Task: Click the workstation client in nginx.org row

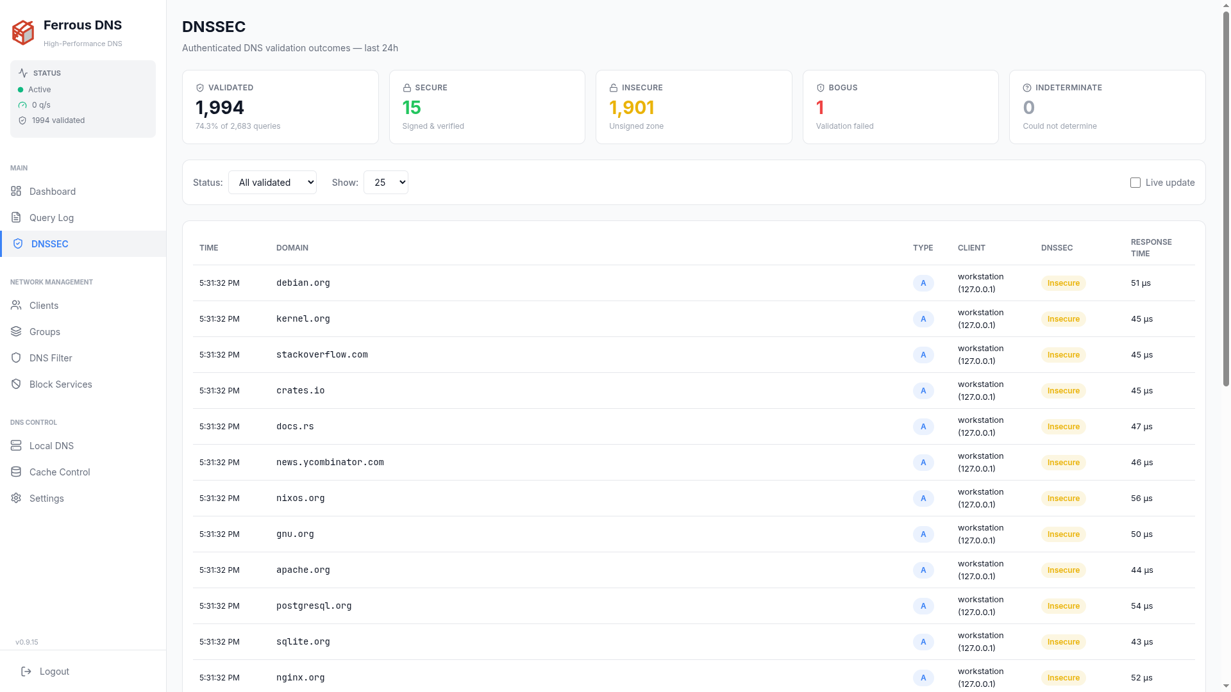Action: (981, 678)
